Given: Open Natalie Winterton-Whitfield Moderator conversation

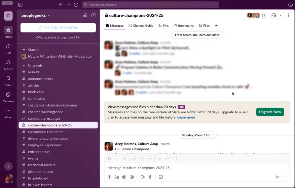Looking at the screenshot, I should [58, 56].
